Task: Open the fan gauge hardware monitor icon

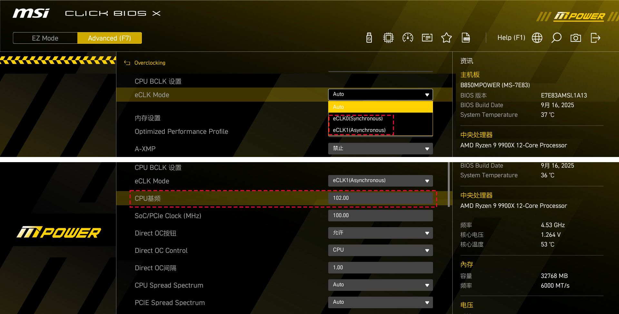Action: tap(408, 38)
